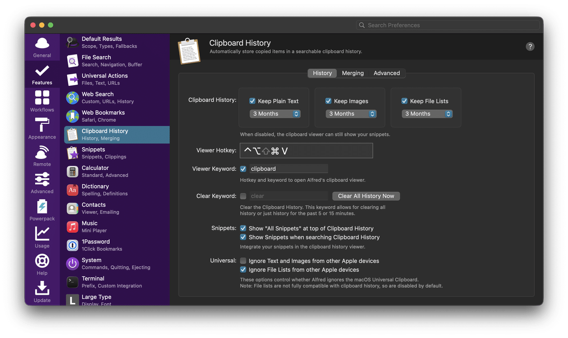
Task: Click the Terminal icon
Action: click(72, 282)
